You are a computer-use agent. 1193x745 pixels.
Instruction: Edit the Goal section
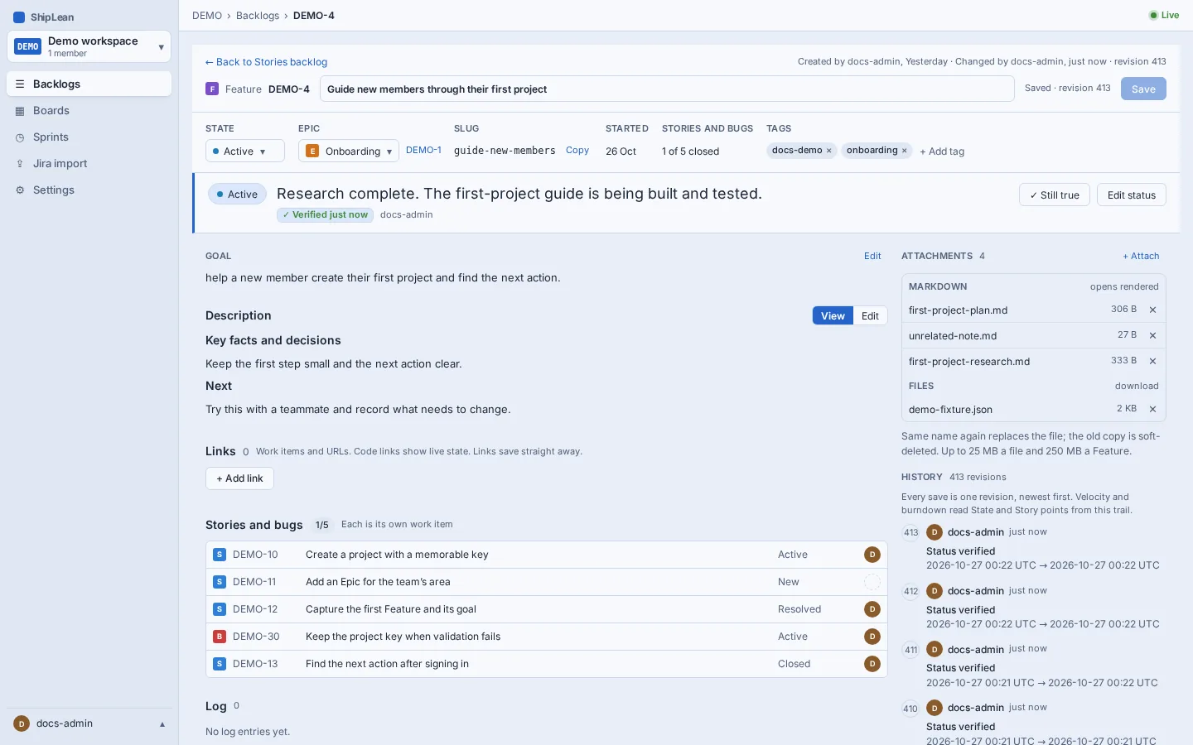(872, 257)
